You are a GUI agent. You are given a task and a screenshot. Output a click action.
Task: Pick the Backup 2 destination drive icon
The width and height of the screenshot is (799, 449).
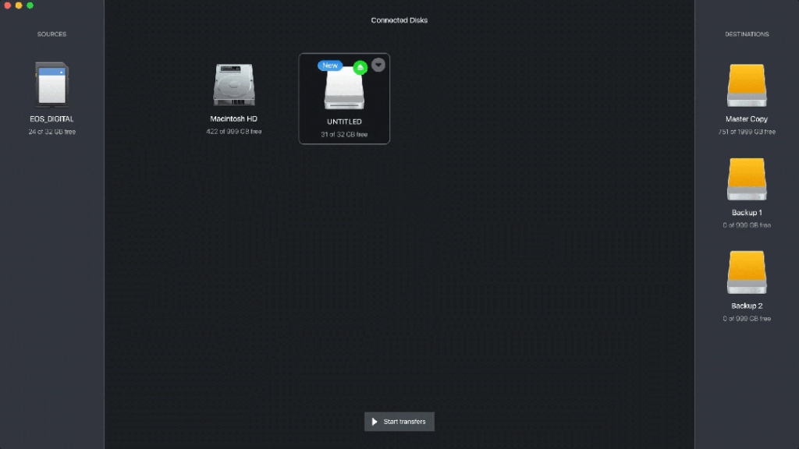[x=746, y=272]
